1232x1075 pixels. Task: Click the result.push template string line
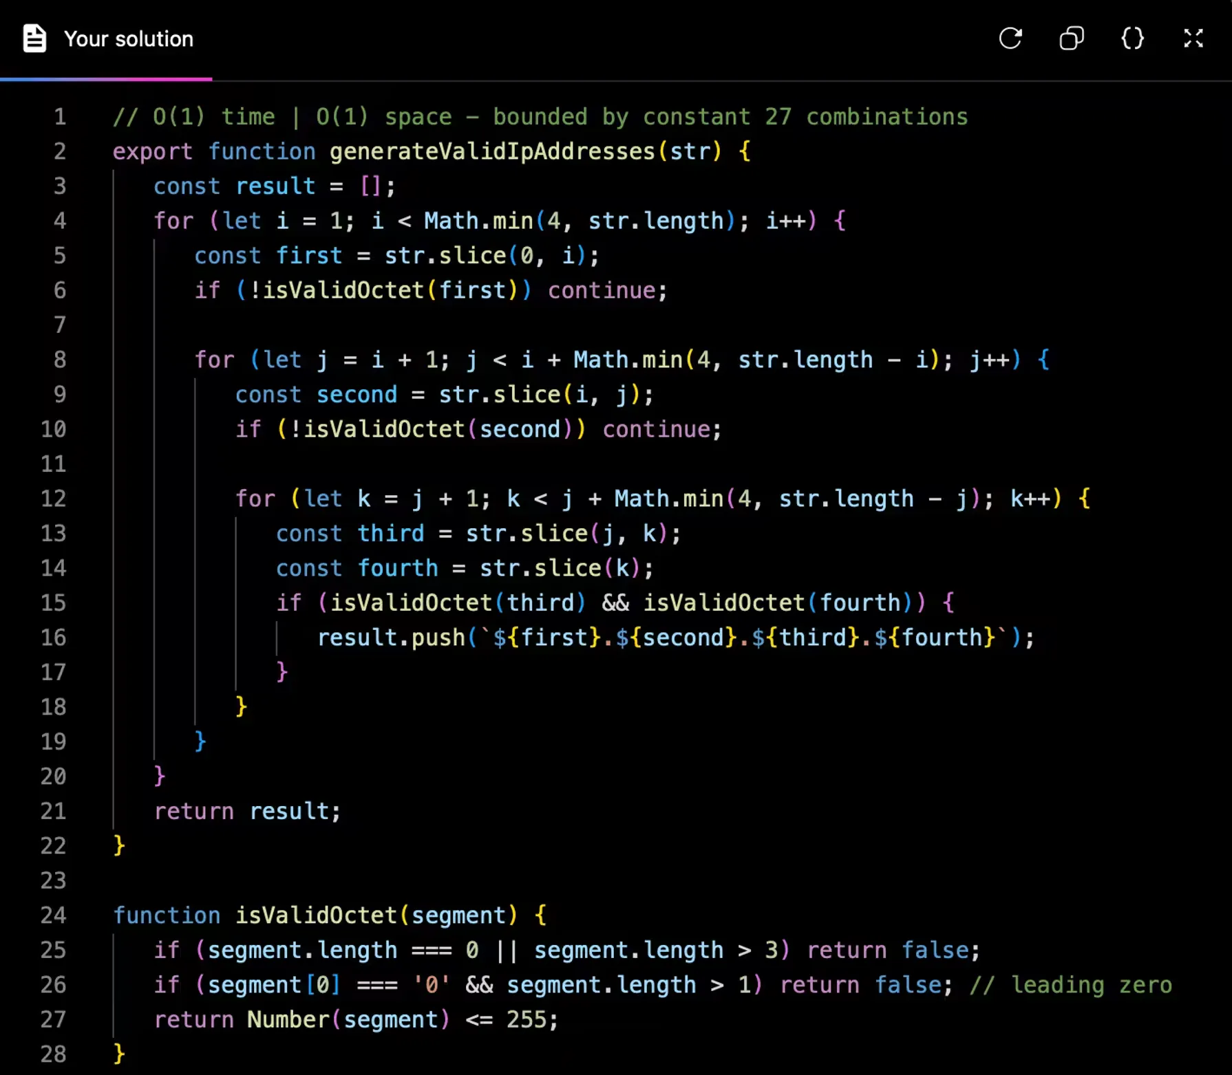[675, 638]
